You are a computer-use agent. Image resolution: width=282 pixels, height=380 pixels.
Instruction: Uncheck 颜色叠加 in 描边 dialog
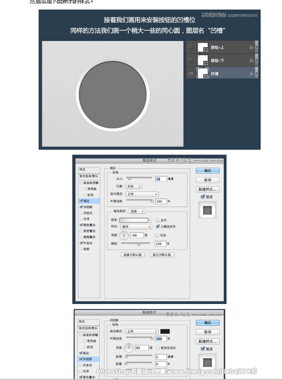click(x=82, y=225)
